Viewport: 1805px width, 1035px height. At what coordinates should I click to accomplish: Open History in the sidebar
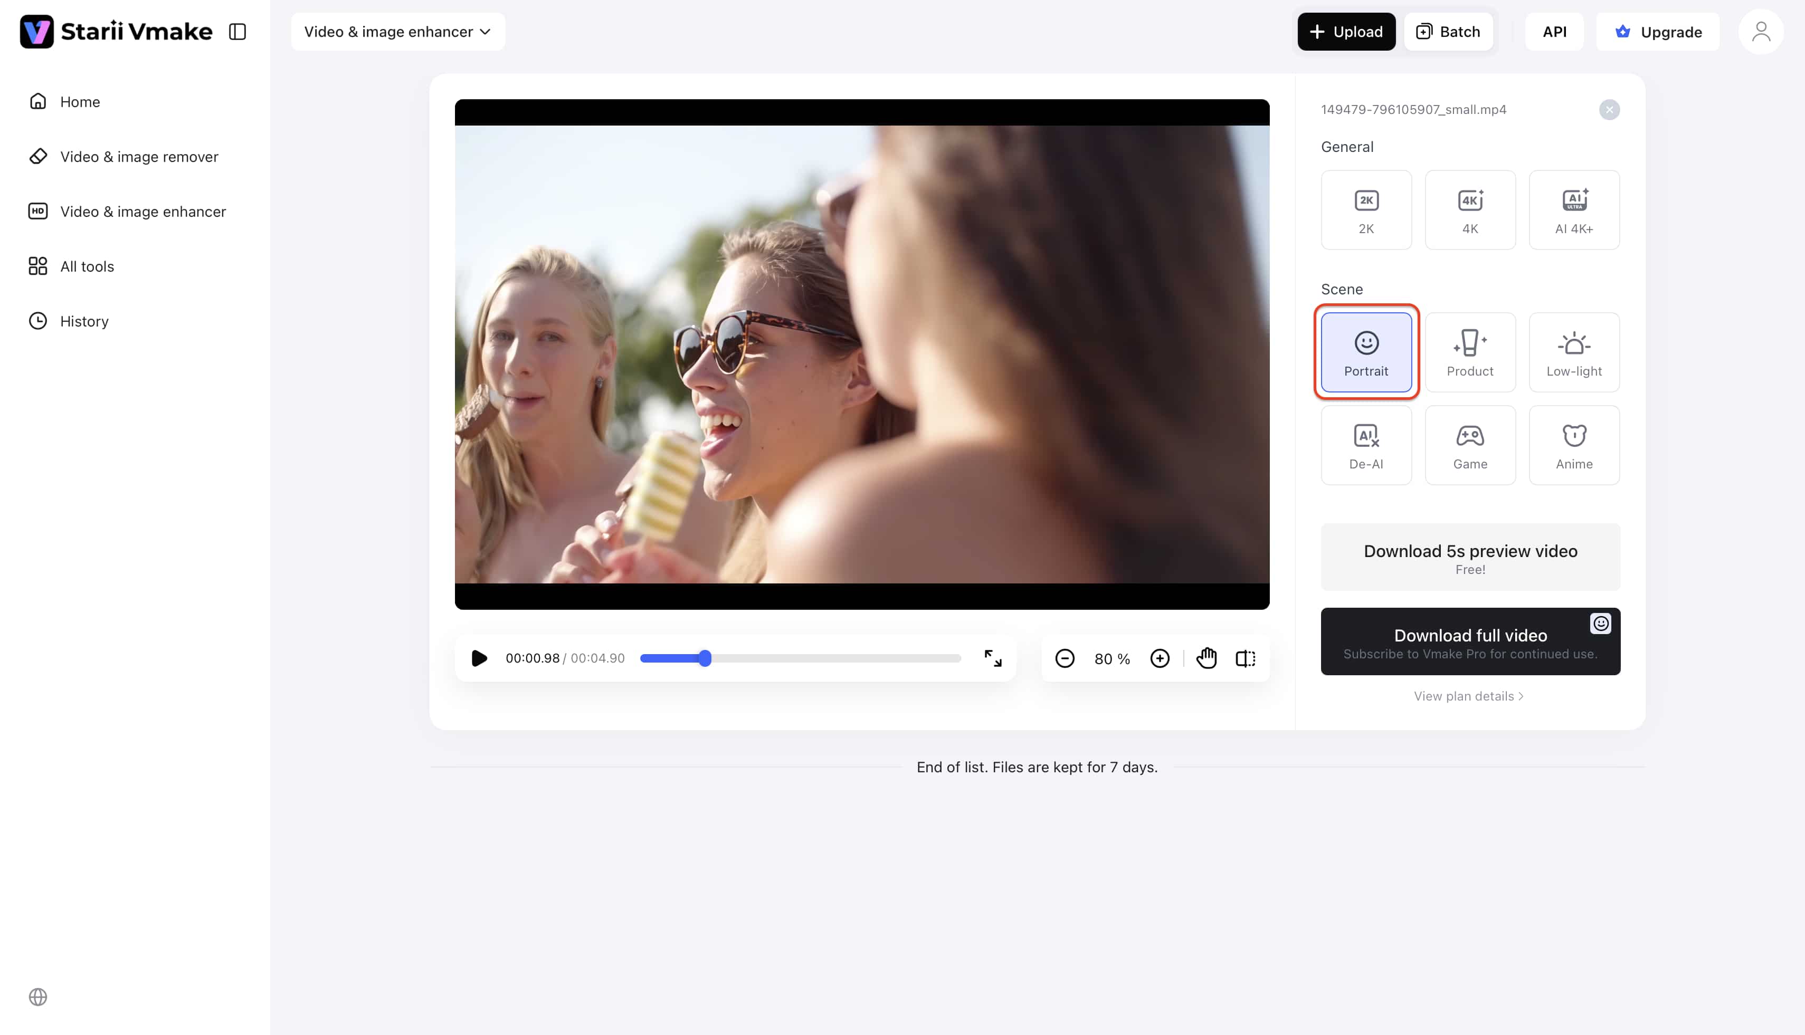[x=68, y=321]
